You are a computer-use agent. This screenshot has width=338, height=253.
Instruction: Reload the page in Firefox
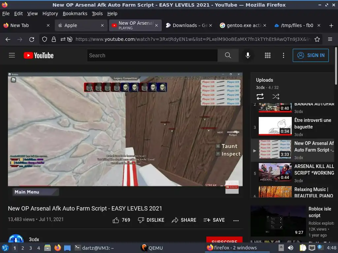(x=32, y=40)
